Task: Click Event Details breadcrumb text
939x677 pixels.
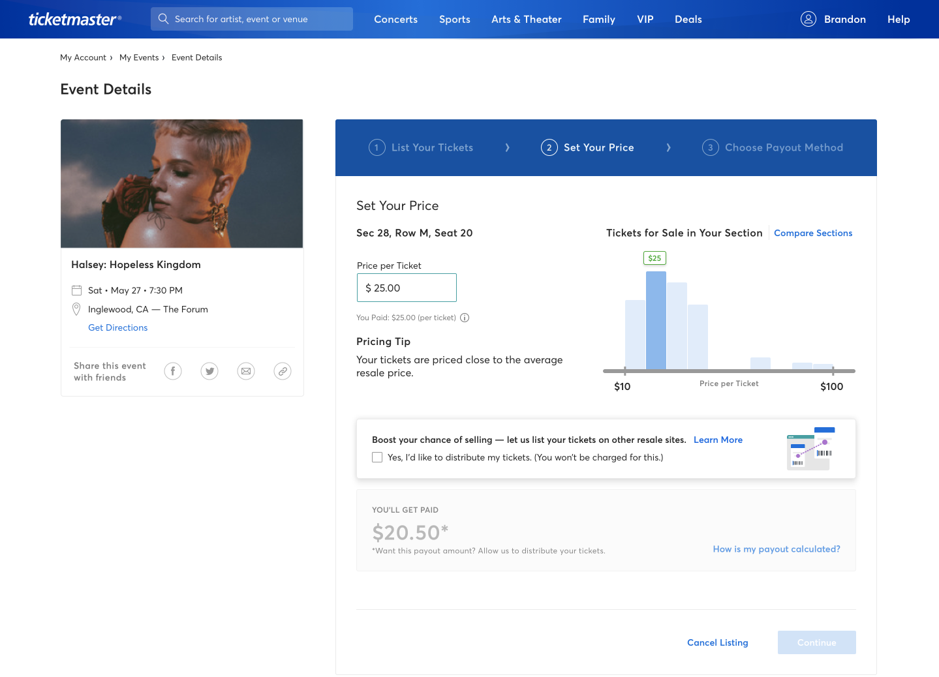Action: click(x=196, y=57)
